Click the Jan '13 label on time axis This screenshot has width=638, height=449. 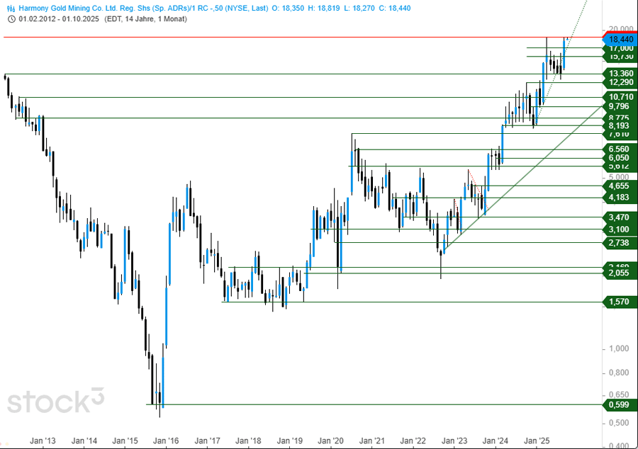[44, 440]
